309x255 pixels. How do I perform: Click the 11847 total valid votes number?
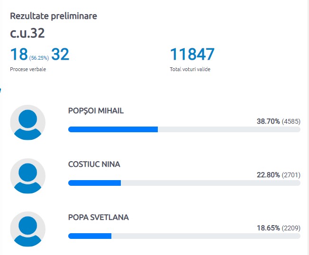point(192,55)
